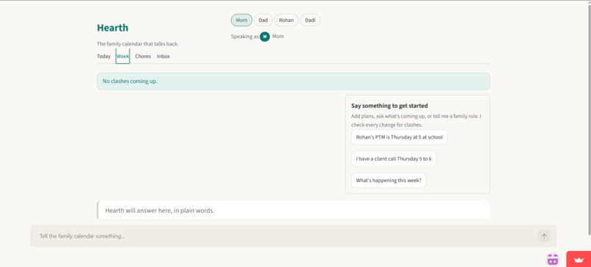
Task: Click "The family calendar that talks back" tagline
Action: (x=138, y=44)
